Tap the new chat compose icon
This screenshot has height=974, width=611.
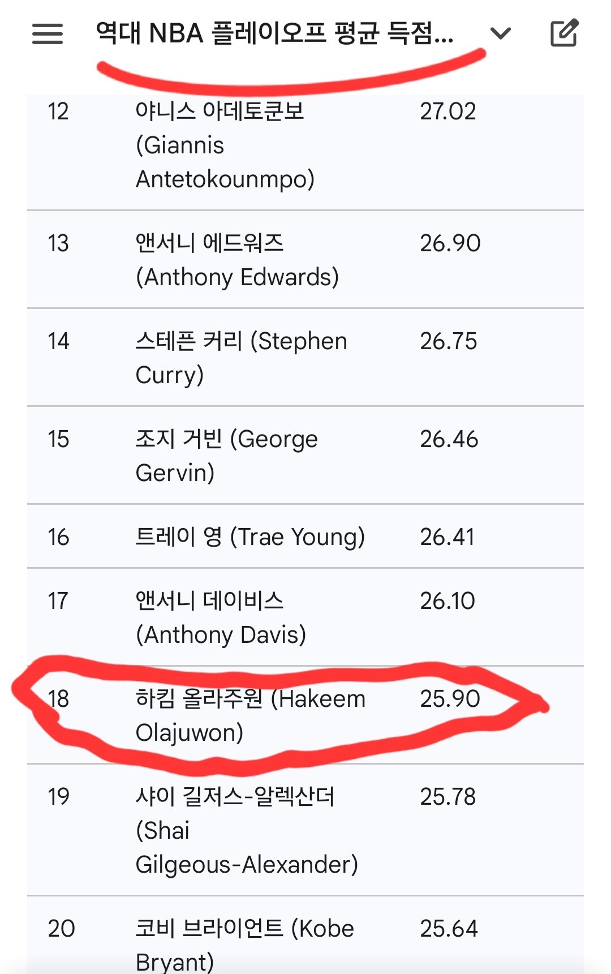click(564, 33)
